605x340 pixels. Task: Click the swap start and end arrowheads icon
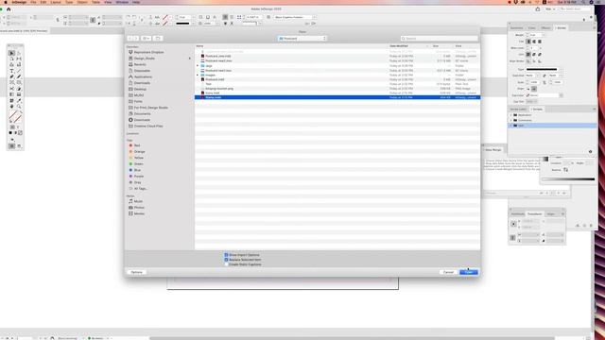[544, 76]
